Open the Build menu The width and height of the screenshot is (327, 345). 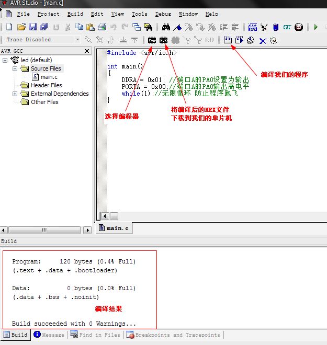pos(75,14)
